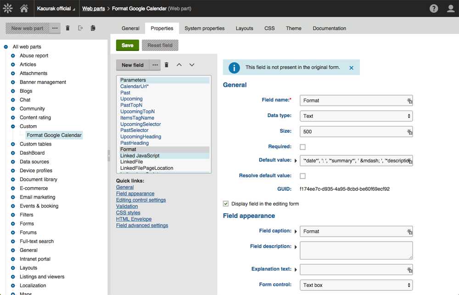Check Resolve default value option
This screenshot has height=295, width=459.
[302, 176]
